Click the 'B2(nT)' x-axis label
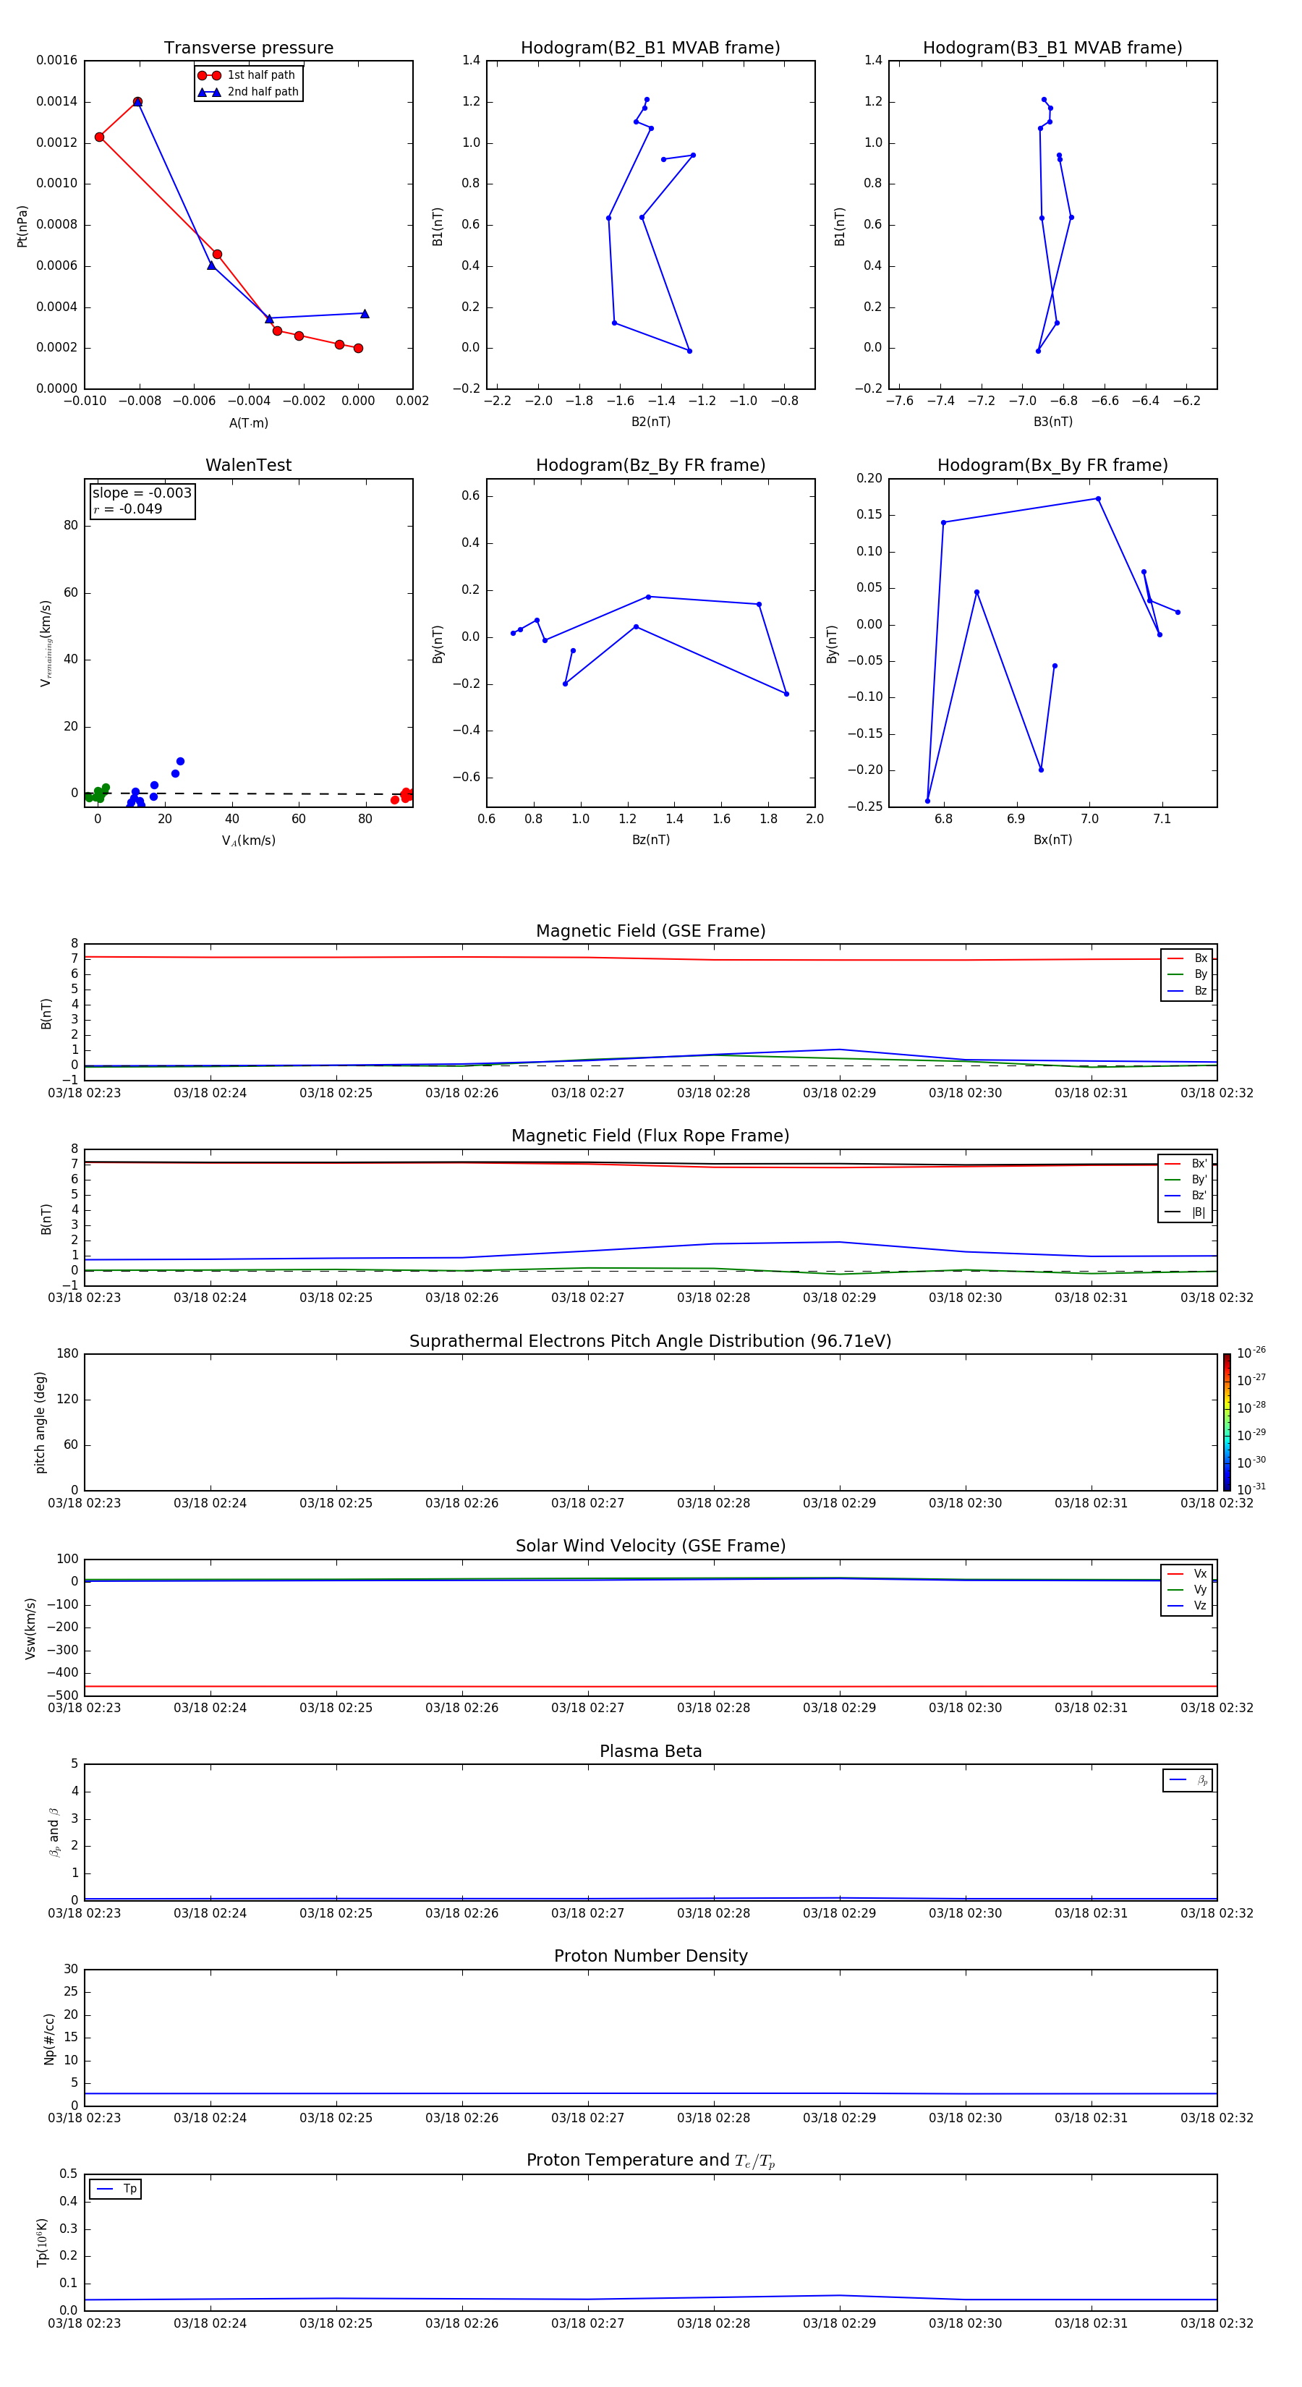Viewport: 1302px width, 2387px height. [x=650, y=422]
